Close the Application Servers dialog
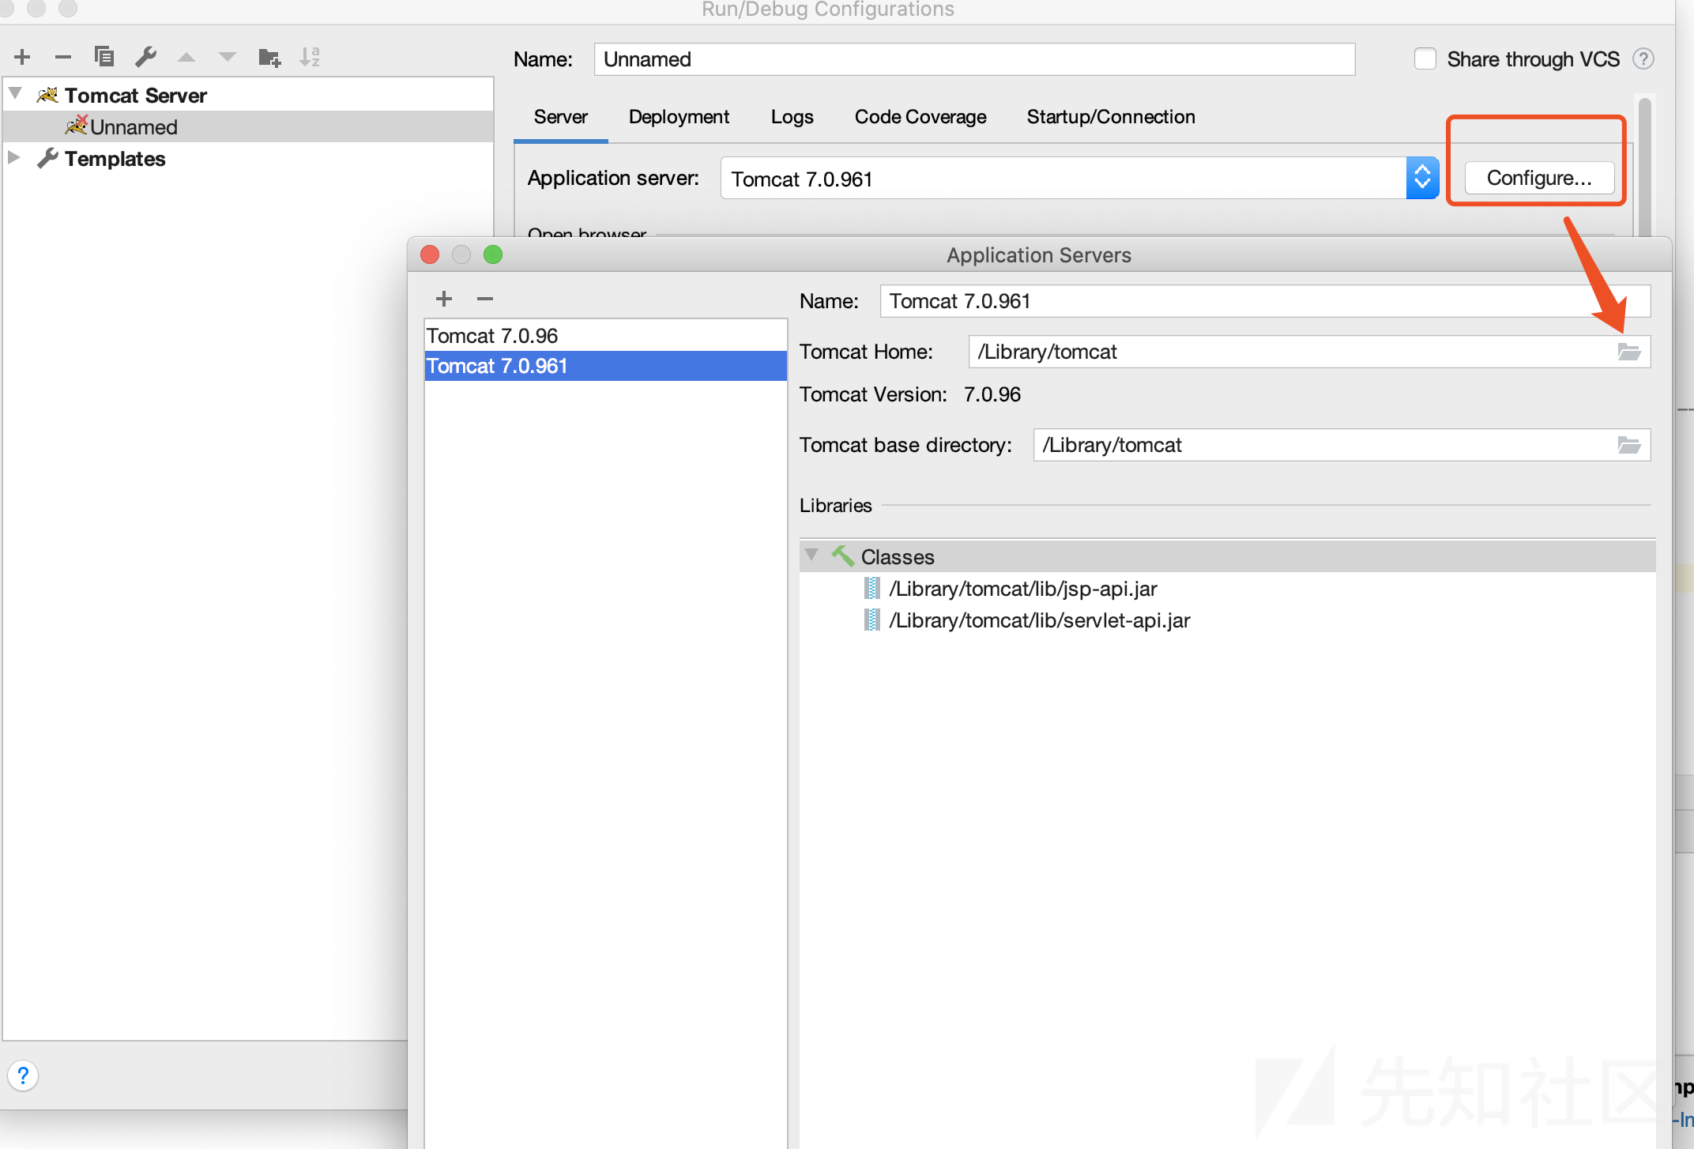The image size is (1694, 1149). click(430, 254)
